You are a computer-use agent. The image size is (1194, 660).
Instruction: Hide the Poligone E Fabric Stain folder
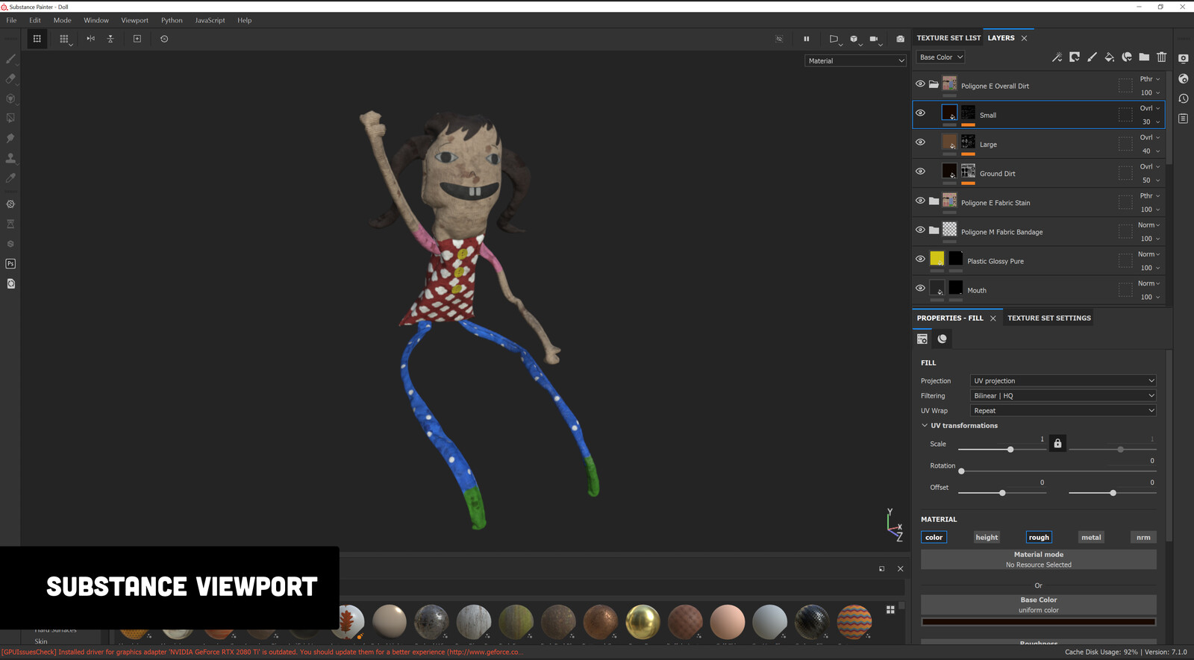pyautogui.click(x=920, y=200)
